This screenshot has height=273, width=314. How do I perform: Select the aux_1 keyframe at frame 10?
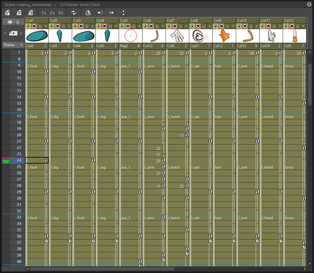tap(140, 71)
